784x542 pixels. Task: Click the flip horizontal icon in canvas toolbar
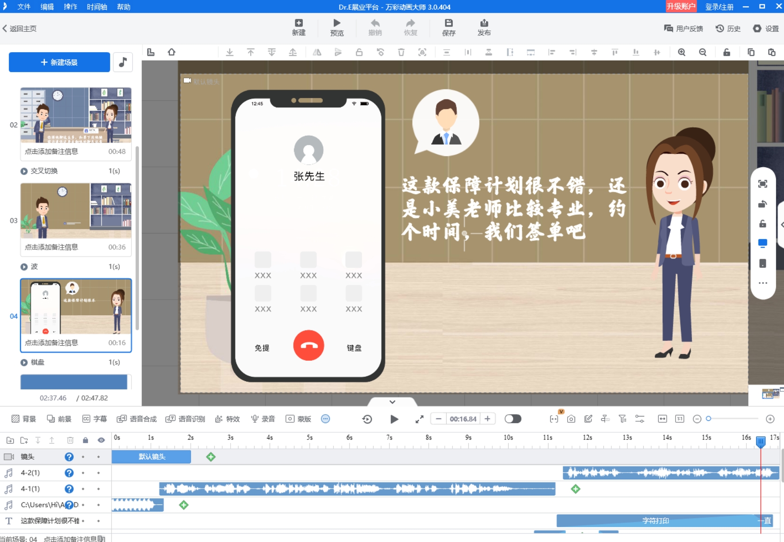[x=317, y=52]
